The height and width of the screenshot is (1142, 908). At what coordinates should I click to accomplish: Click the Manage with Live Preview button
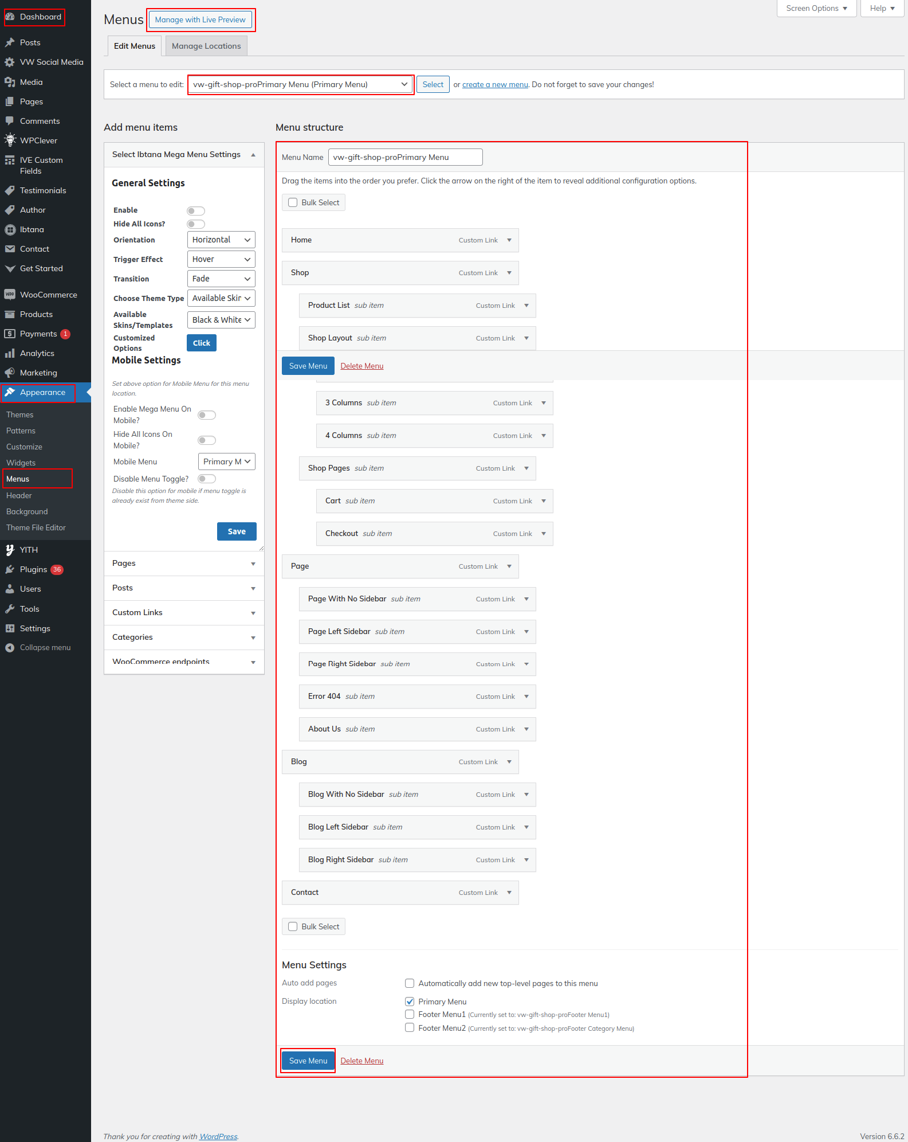click(x=200, y=19)
